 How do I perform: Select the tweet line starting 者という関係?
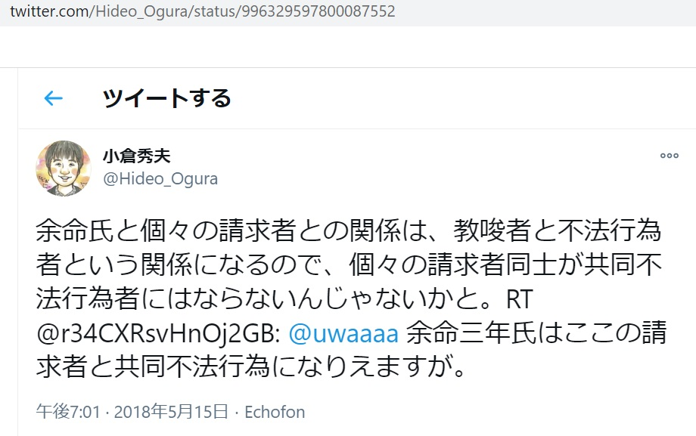[349, 264]
